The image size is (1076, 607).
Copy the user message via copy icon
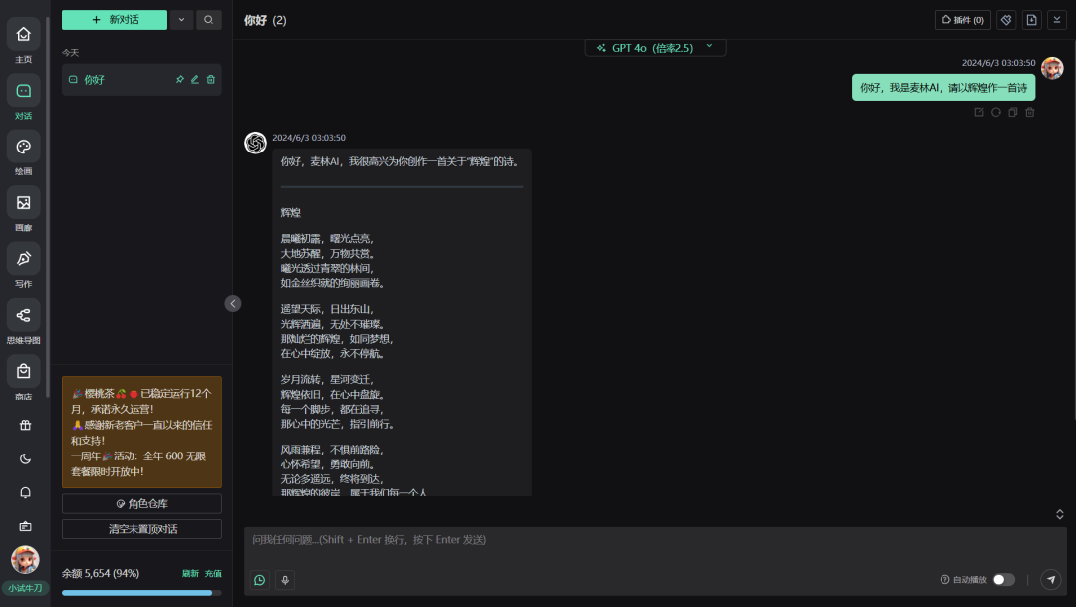[1012, 113]
